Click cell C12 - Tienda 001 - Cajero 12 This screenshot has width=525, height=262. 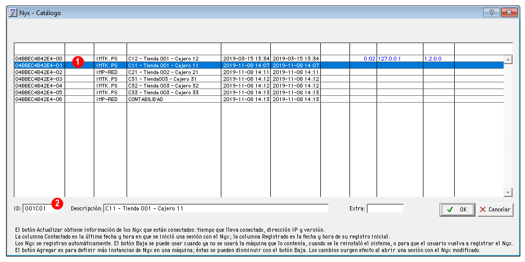click(x=174, y=59)
